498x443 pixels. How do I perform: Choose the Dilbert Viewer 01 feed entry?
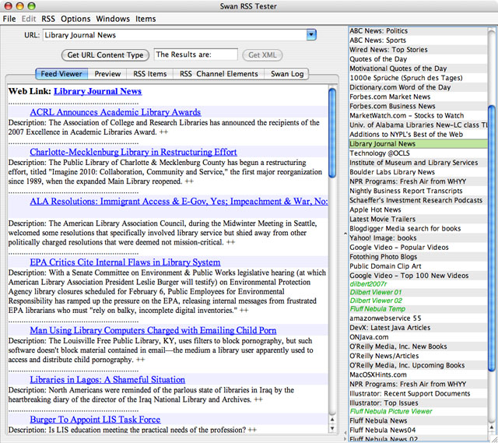(375, 290)
